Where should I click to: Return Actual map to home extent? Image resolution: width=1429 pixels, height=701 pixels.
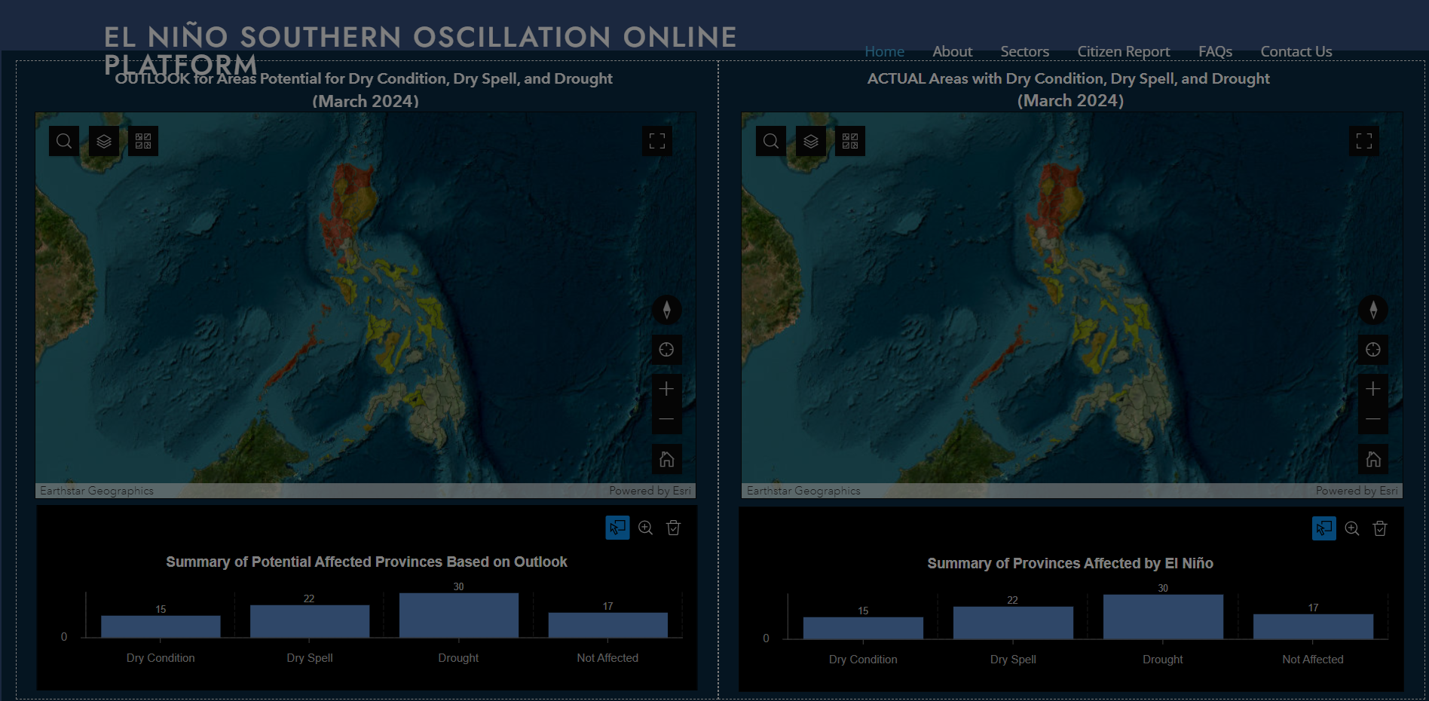[1372, 459]
